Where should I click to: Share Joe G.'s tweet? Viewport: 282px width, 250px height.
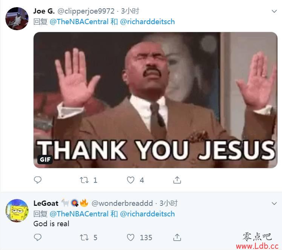(177, 180)
